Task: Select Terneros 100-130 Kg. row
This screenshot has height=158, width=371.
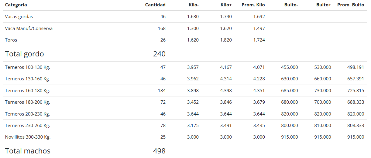Action: point(185,67)
